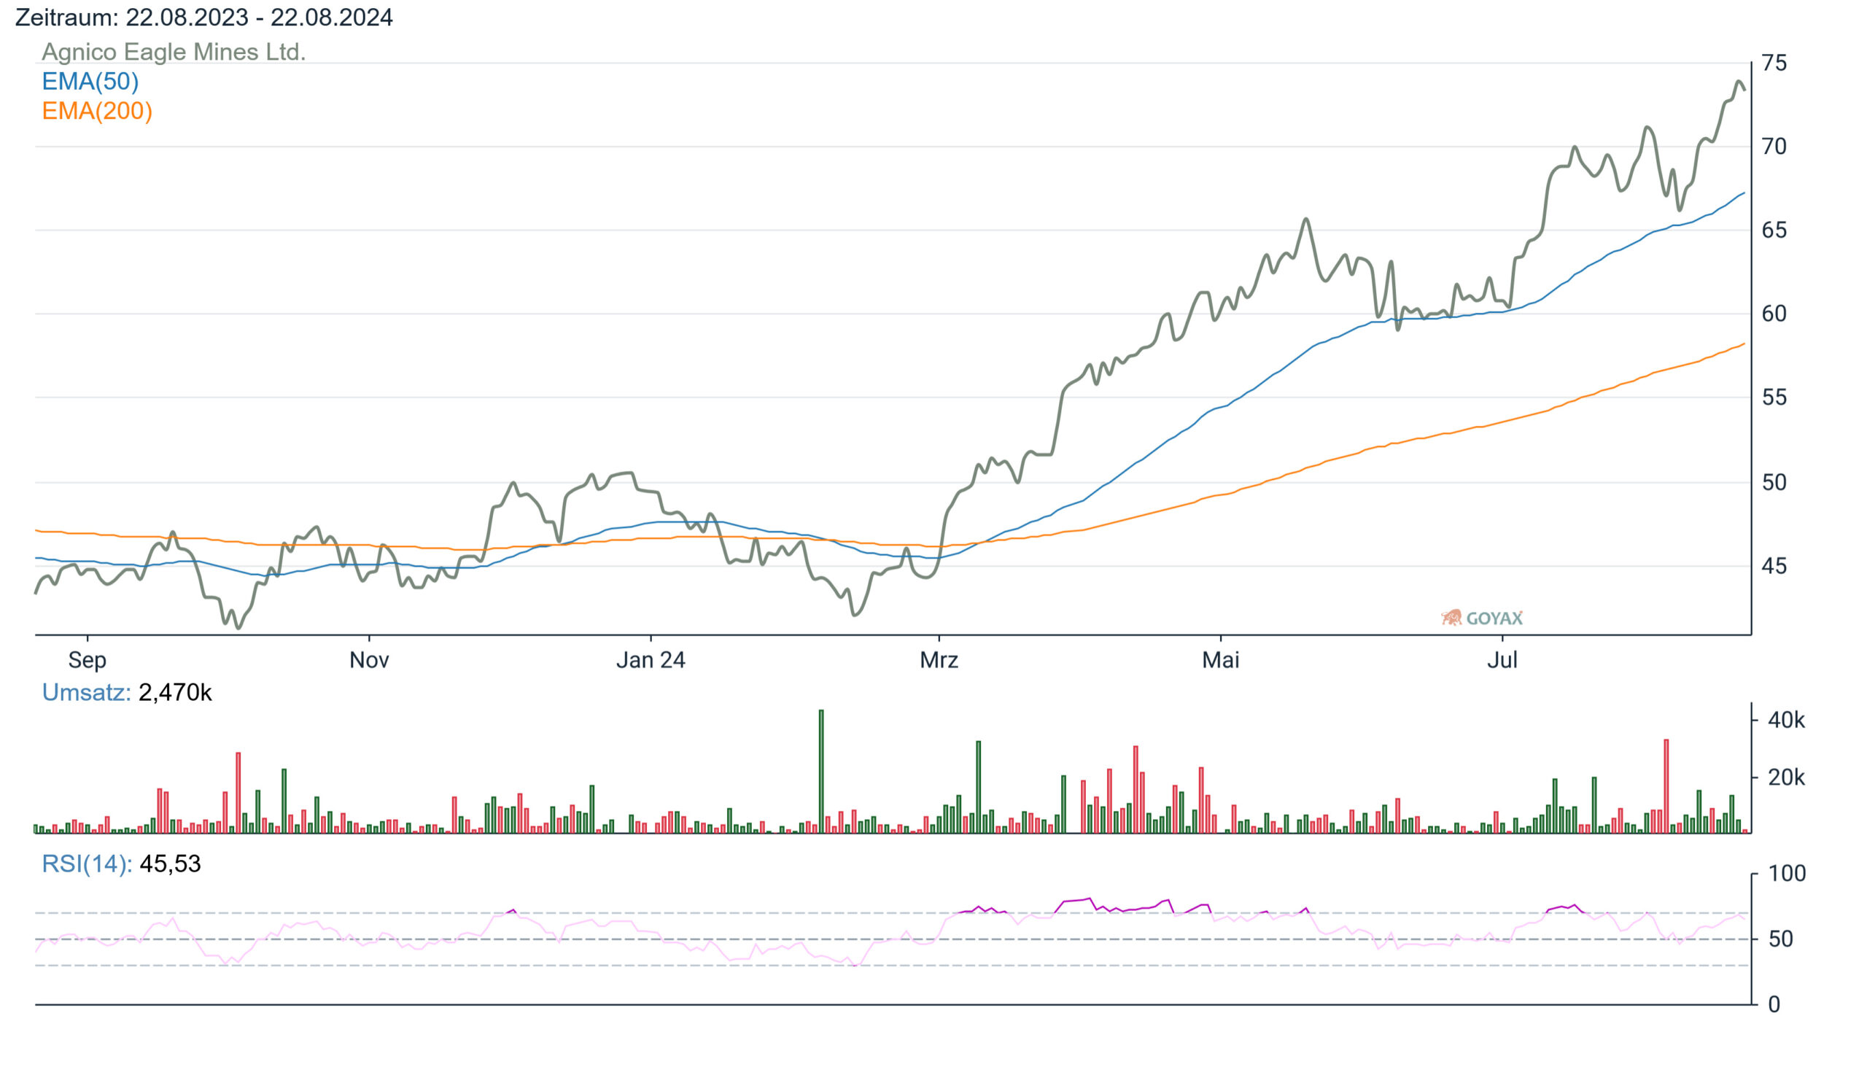
Task: Click the Mai x-axis label
Action: 1221,660
